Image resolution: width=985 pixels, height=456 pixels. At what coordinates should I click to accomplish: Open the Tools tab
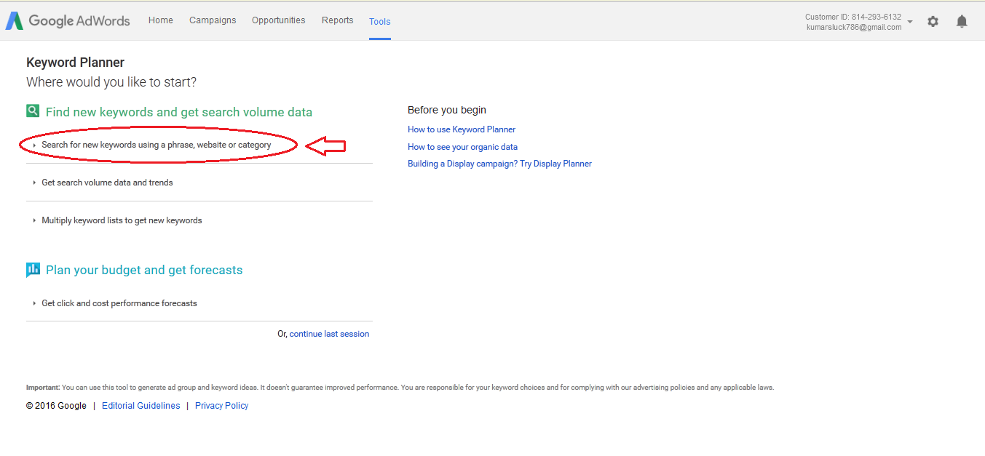coord(380,22)
